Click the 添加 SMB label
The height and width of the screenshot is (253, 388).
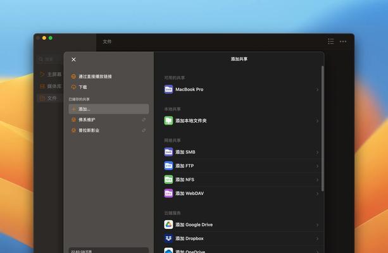coord(185,152)
